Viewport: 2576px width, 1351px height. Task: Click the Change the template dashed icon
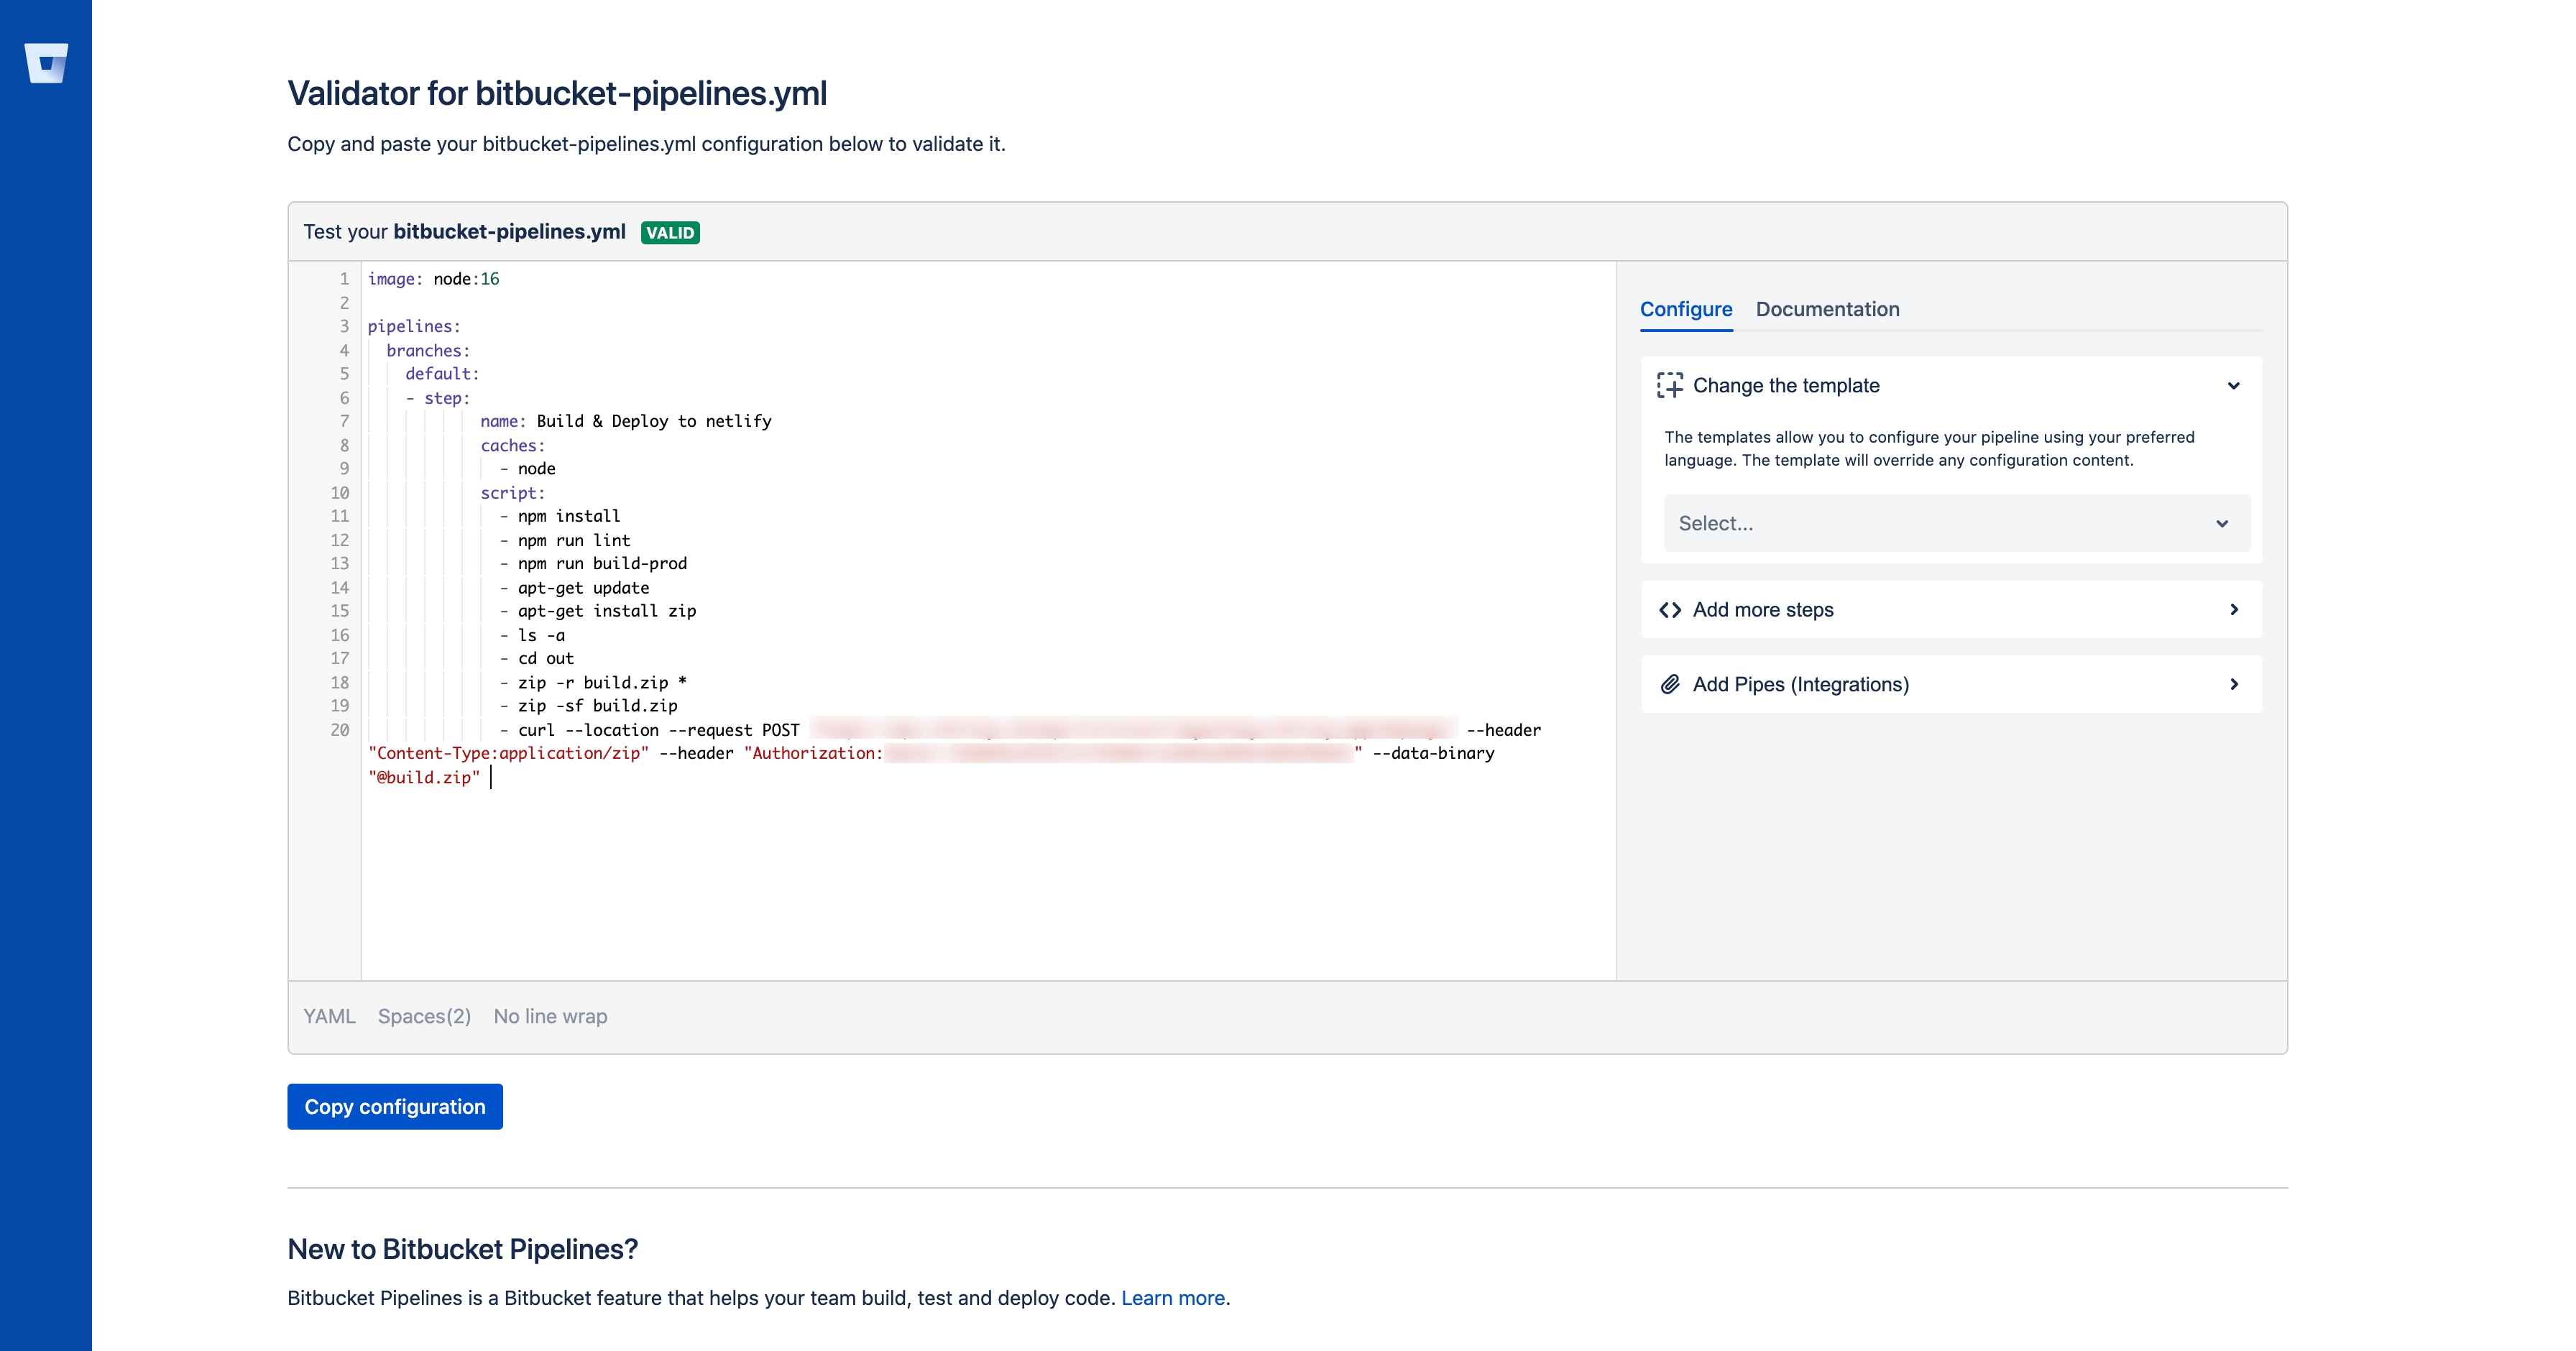tap(1669, 386)
